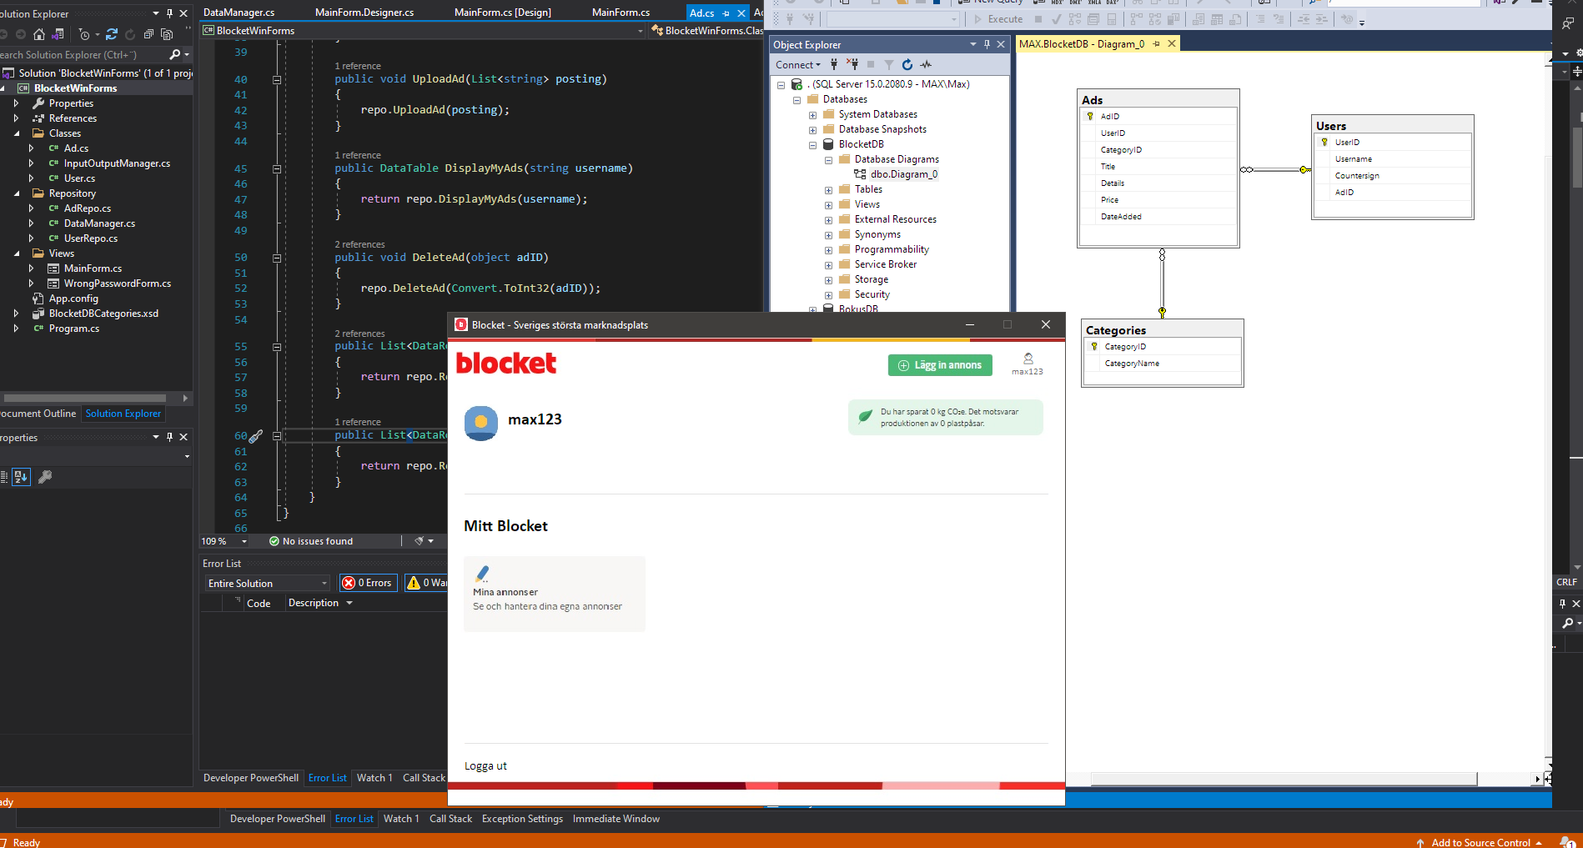
Task: Sort Properties alphabetically
Action: click(x=20, y=477)
